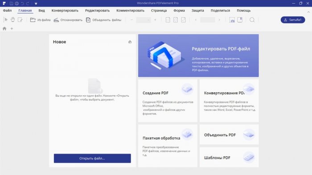Click the Save icon in quick access bar
Image resolution: width=312 pixels, height=175 pixels.
click(11, 4)
